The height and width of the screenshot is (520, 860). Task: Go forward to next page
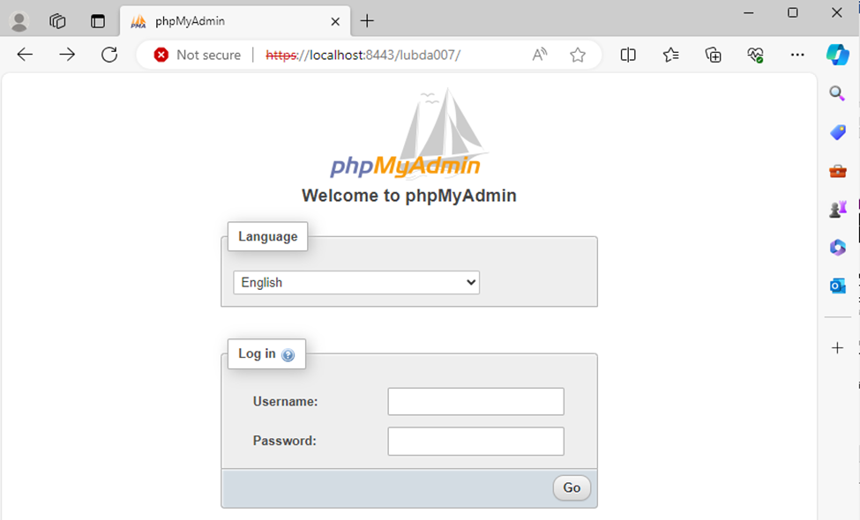point(67,55)
